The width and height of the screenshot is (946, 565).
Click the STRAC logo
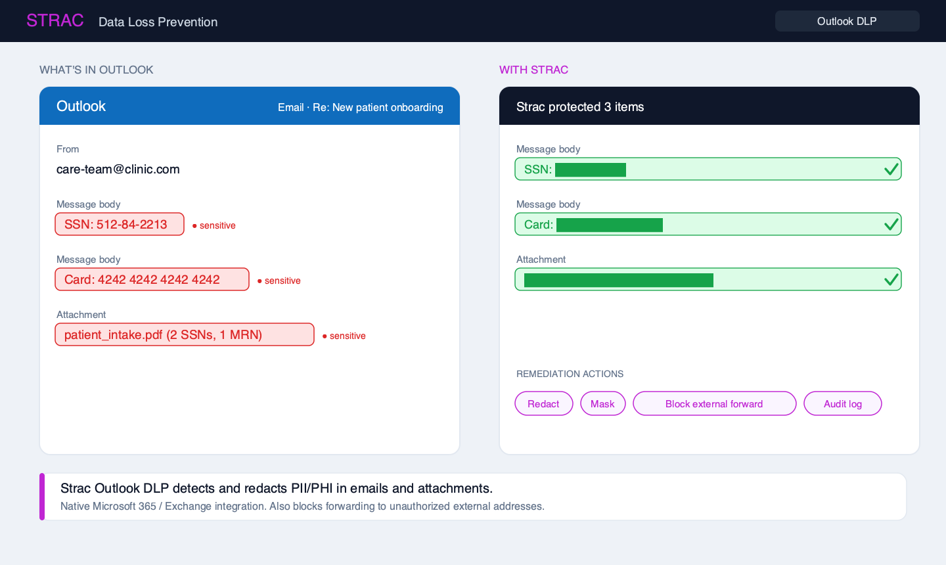coord(55,21)
